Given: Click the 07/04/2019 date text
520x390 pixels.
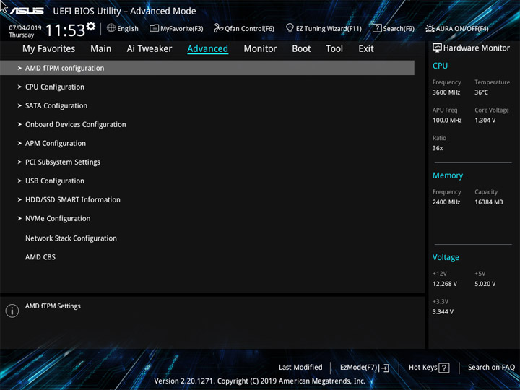Looking at the screenshot, I should click(25, 28).
